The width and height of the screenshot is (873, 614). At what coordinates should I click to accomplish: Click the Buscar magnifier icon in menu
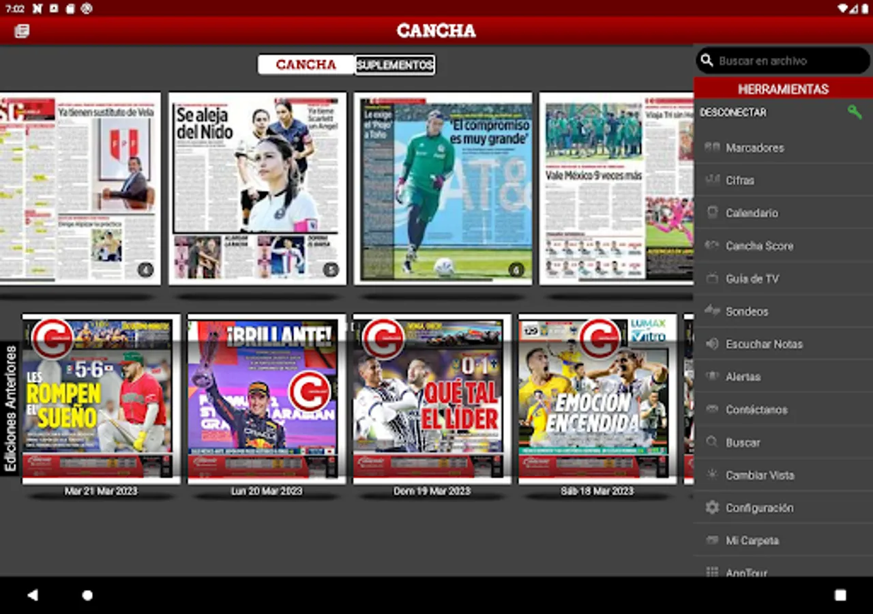coord(712,441)
